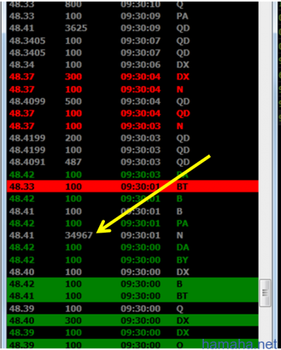Click the 48.39 100 share Q trade row
Image resolution: width=281 pixels, height=350 pixels.
132,308
